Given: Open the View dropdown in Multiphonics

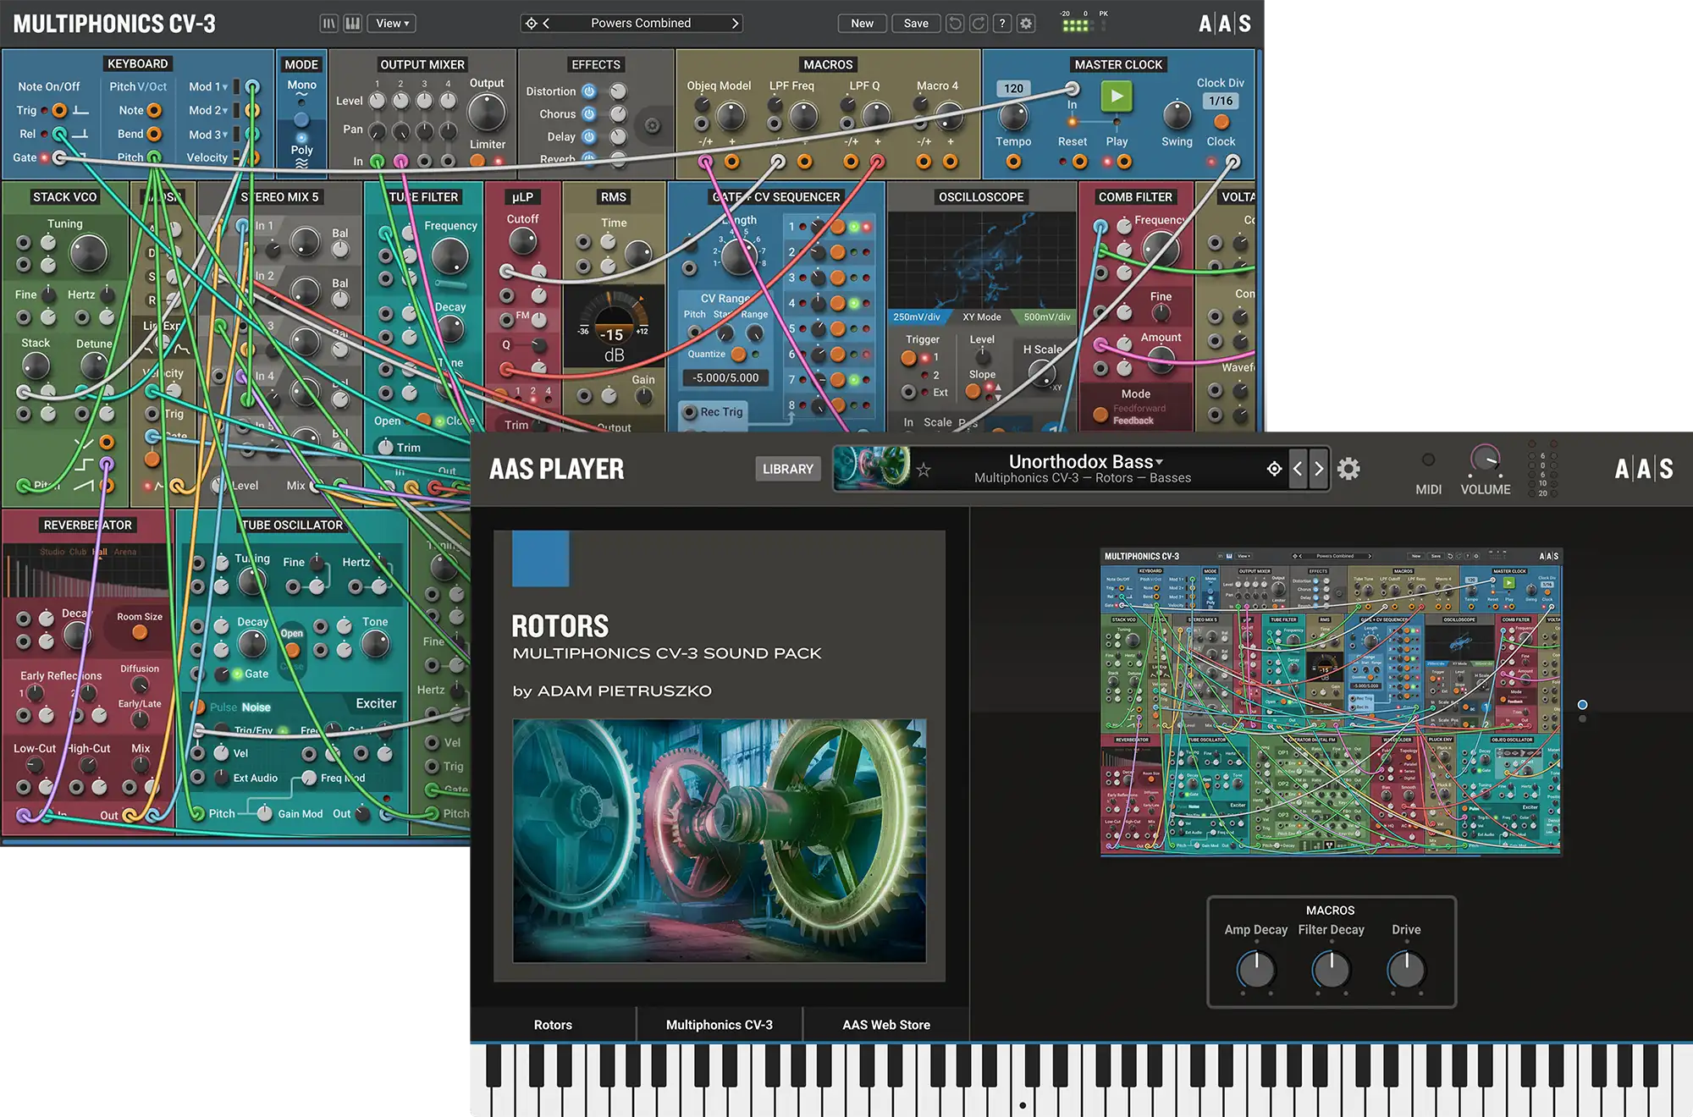Looking at the screenshot, I should [391, 24].
